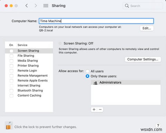
Task: Click in the Computer Name field
Action: tap(96, 21)
